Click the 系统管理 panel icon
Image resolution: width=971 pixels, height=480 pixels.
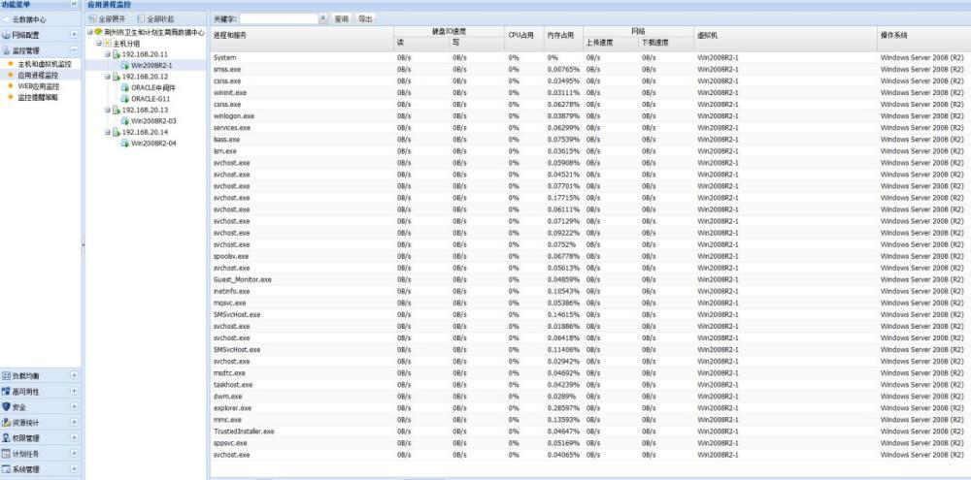click(x=6, y=469)
